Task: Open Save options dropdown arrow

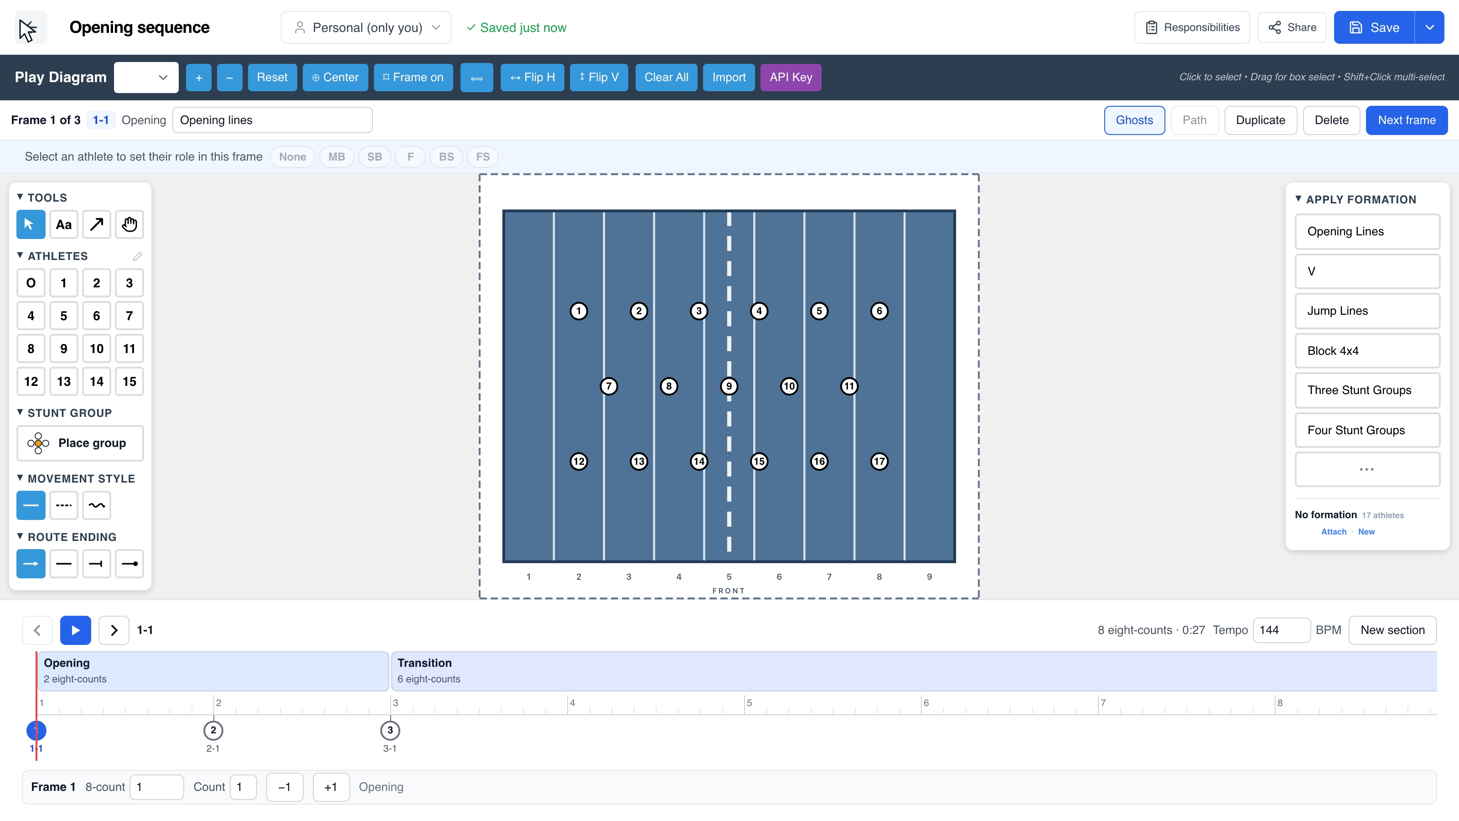Action: coord(1429,27)
